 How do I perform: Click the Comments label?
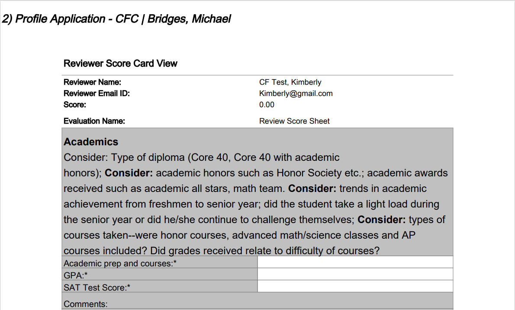85,304
